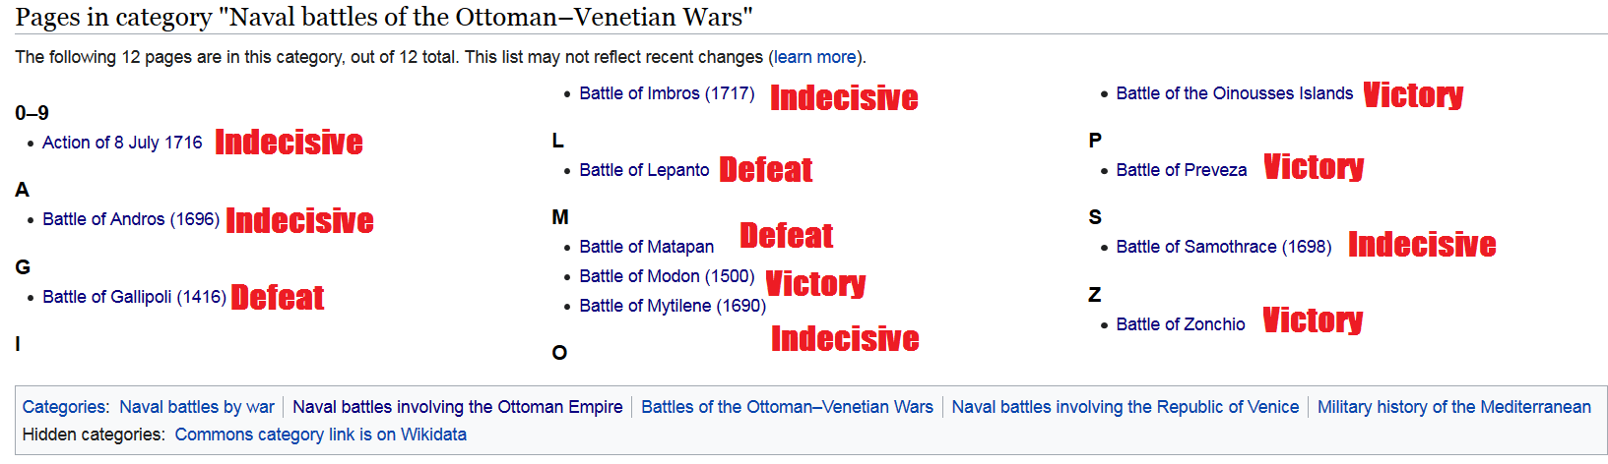
Task: Open Battles of the Ottoman–Venetian Wars category
Action: [x=787, y=407]
